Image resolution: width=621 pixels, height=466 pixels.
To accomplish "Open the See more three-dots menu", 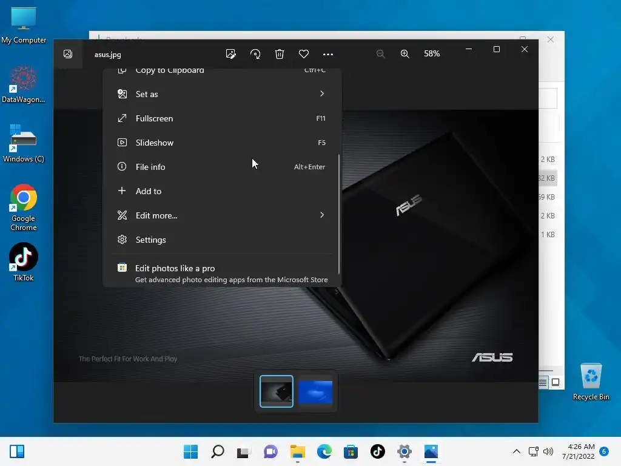I will point(328,54).
